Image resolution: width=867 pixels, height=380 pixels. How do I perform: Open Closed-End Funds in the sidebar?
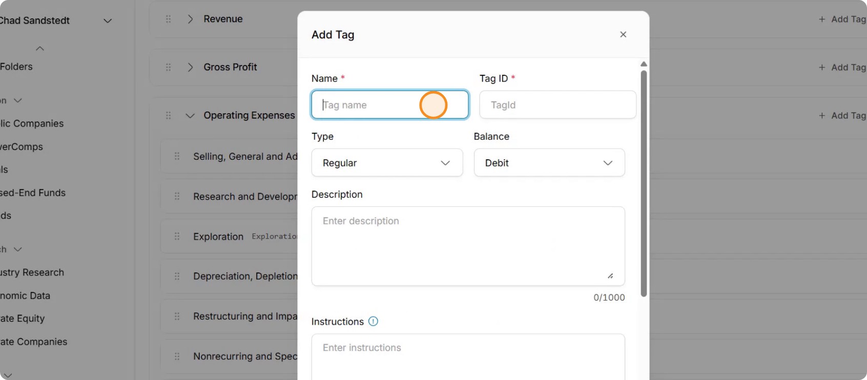[33, 193]
